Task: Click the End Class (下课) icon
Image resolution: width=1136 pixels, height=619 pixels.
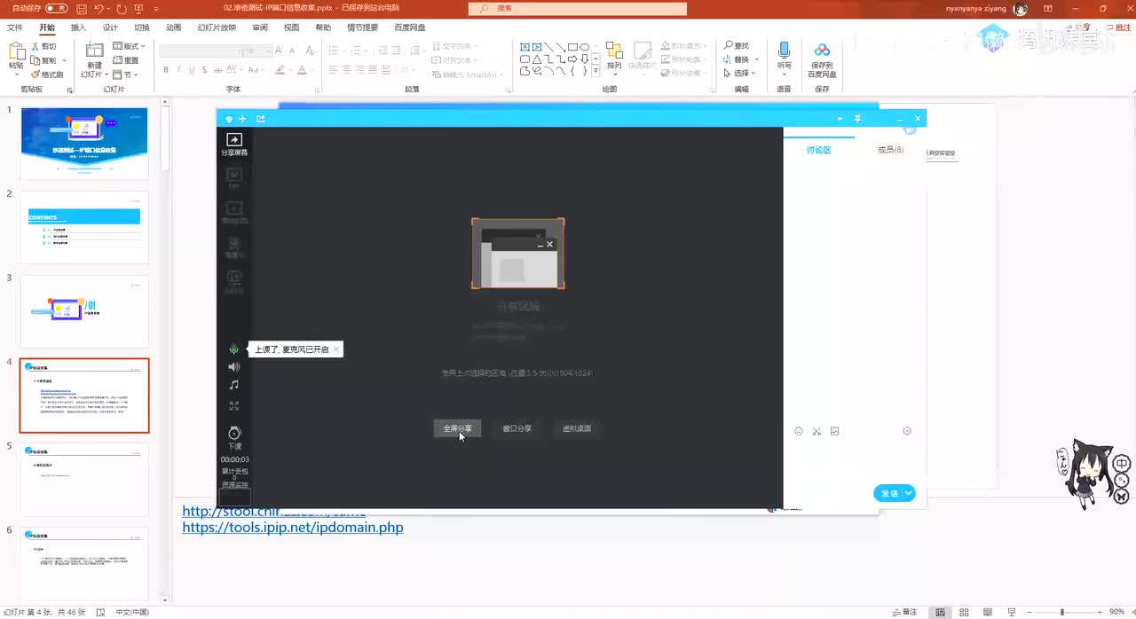Action: coord(234,433)
